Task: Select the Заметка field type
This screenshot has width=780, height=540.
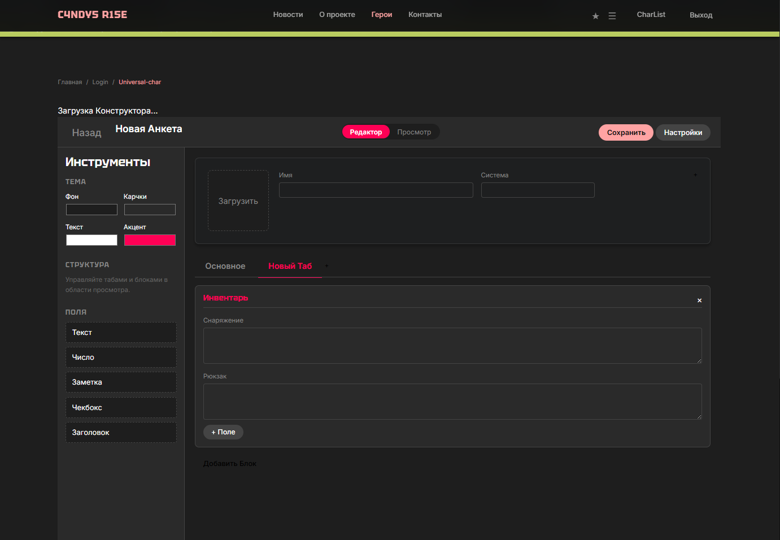Action: [x=121, y=382]
